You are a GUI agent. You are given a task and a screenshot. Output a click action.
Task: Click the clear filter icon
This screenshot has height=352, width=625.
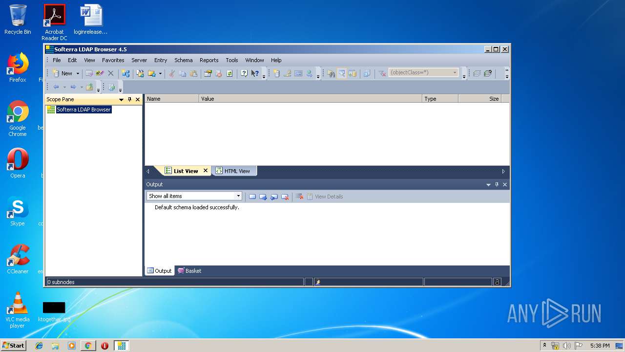(382, 73)
